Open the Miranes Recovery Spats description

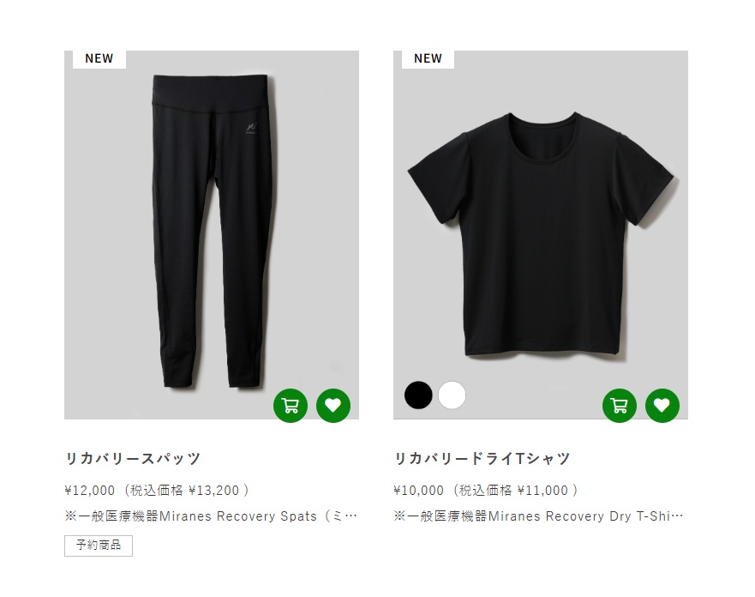211,516
